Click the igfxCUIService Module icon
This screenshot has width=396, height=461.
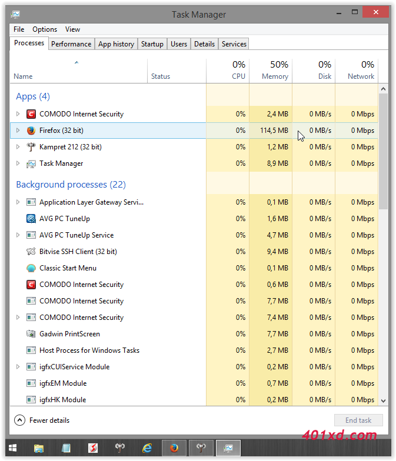coord(31,367)
